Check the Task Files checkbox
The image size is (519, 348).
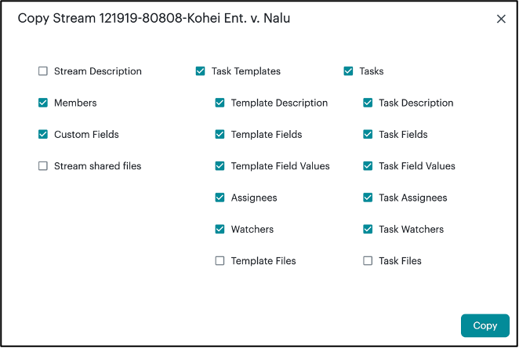pyautogui.click(x=368, y=261)
